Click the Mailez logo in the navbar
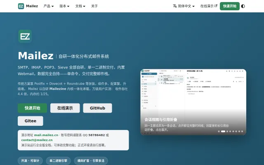This screenshot has height=165, width=264. click(x=28, y=6)
